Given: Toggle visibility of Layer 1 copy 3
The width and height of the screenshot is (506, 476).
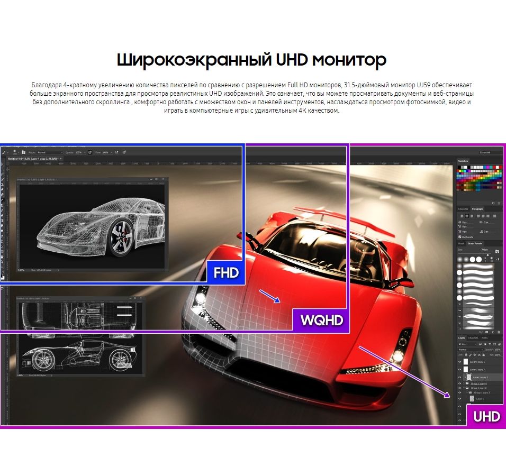Looking at the screenshot, I should 460,377.
